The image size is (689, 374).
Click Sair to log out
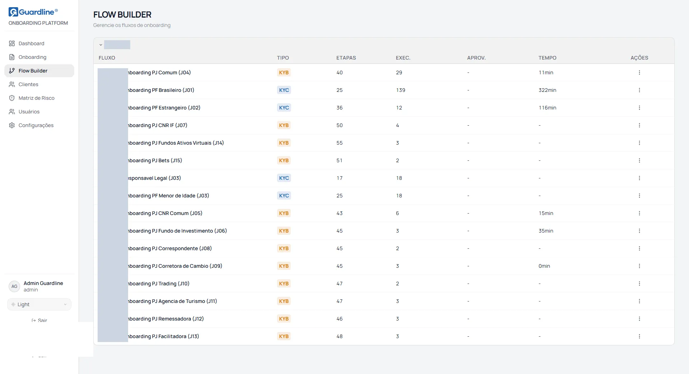tap(39, 320)
